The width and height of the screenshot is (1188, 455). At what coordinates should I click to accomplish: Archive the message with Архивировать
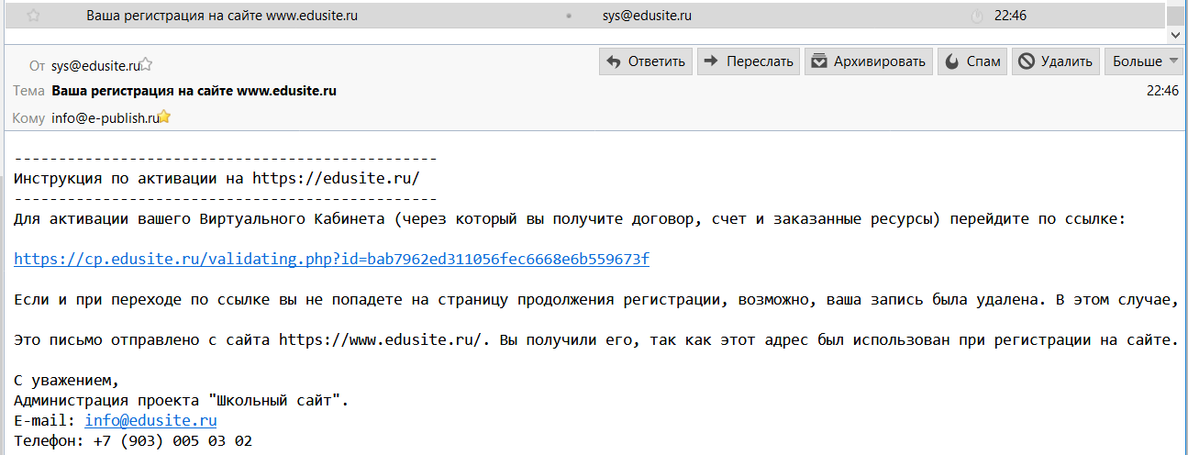point(869,61)
